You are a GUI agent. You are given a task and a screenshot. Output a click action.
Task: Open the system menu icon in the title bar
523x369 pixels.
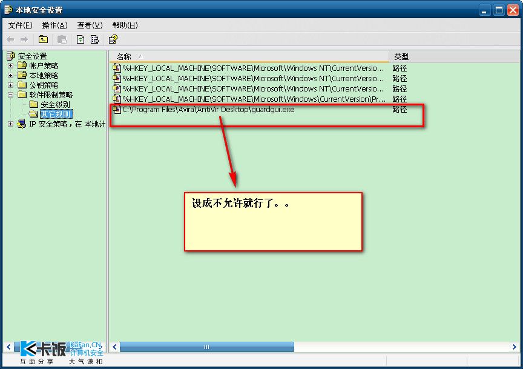[x=8, y=10]
